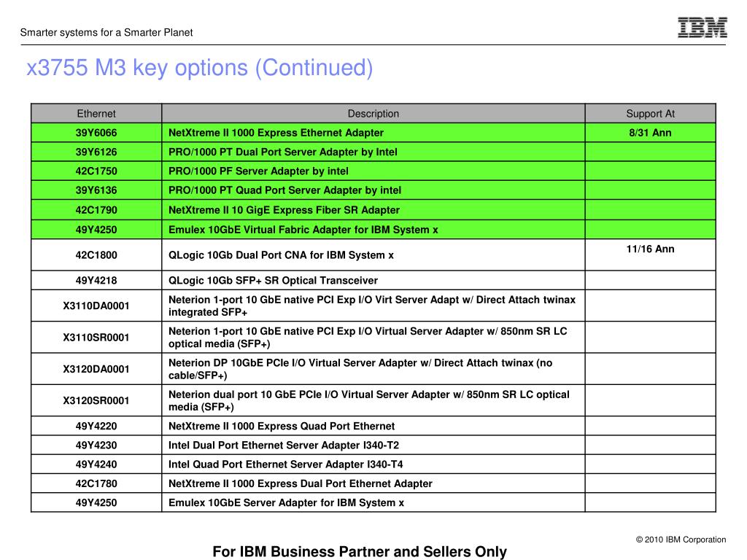Image resolution: width=747 pixels, height=560 pixels.
Task: Click 'NetXtreme II 1000 Express Dual Port Ethernet Adapter'
Action: pyautogui.click(x=300, y=483)
